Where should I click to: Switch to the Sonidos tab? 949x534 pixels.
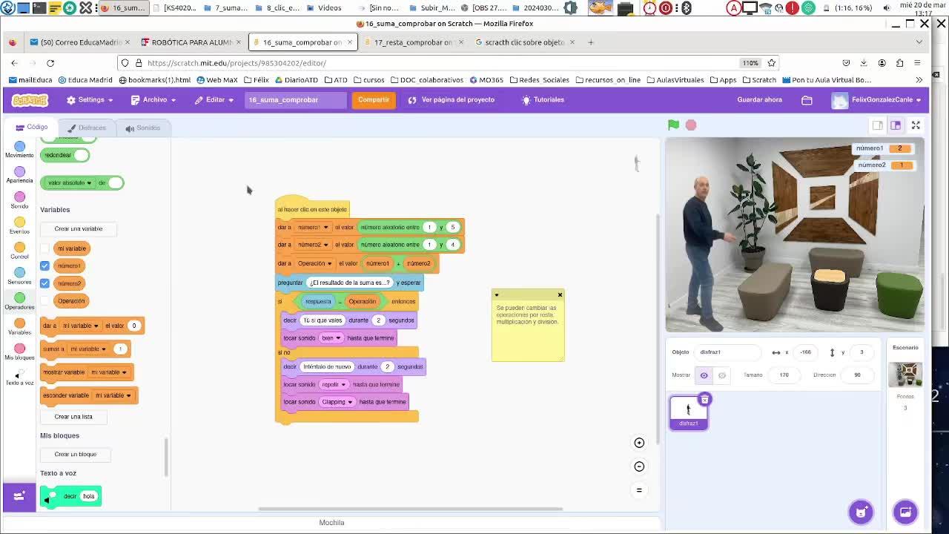pos(142,128)
